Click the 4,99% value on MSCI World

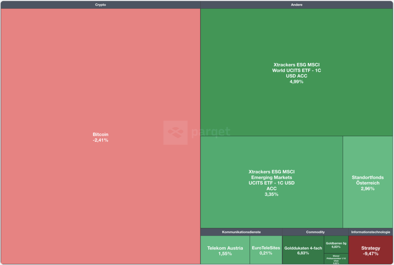tap(296, 82)
